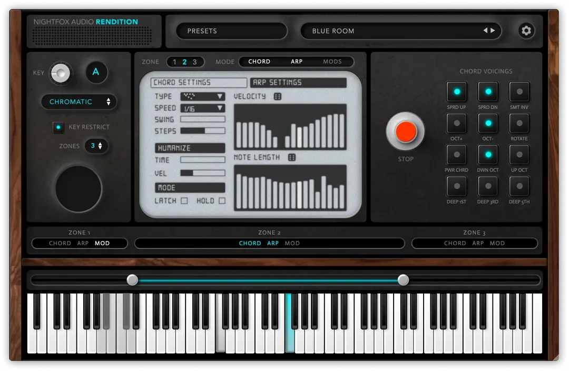Select zone 3 in zone selector
The width and height of the screenshot is (569, 371).
[x=194, y=62]
